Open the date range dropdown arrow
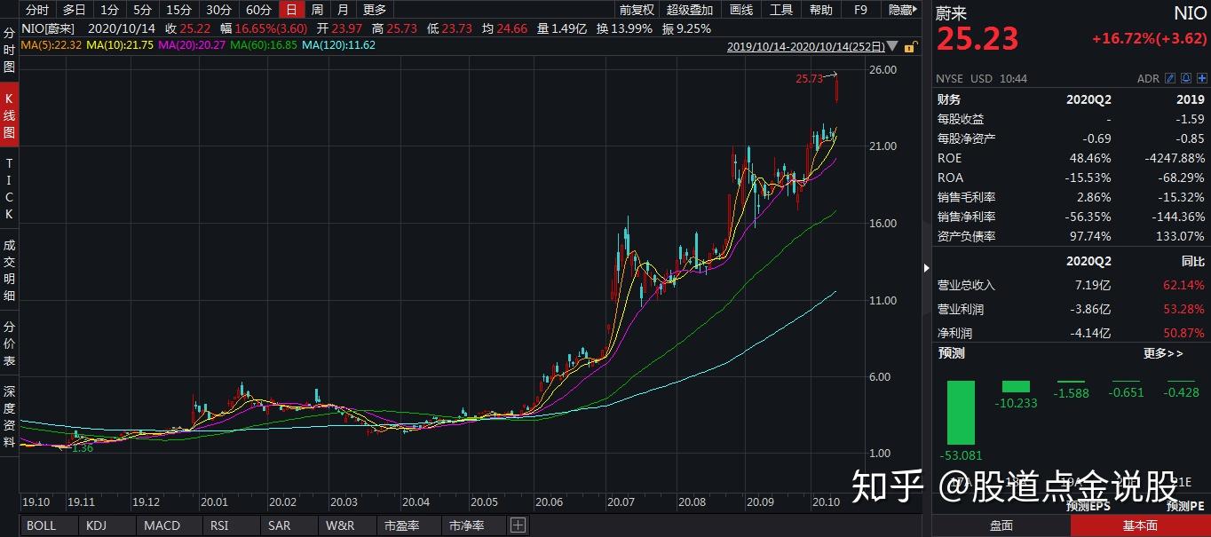 pyautogui.click(x=891, y=46)
